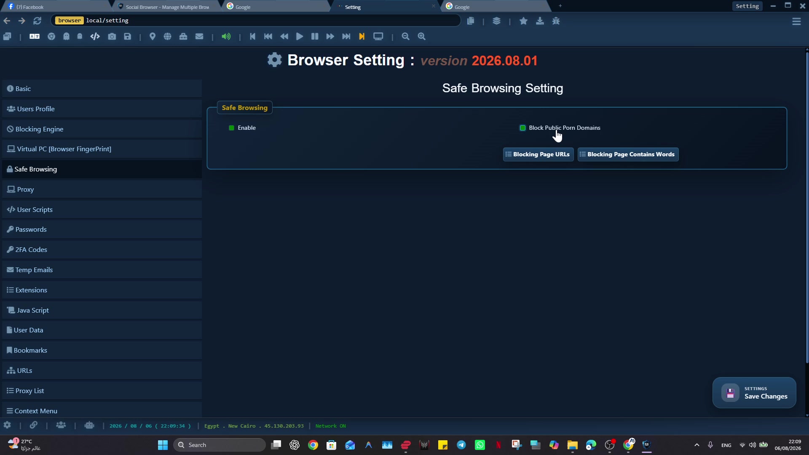The height and width of the screenshot is (455, 809).
Task: Open the Context Menu section
Action: tap(102, 411)
